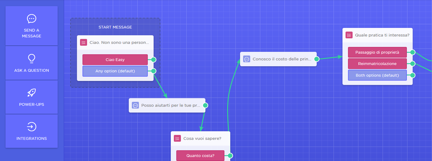This screenshot has height=161, width=432.
Task: Click the list icon on 'Ciao. Non sono una person...' block
Action: pyautogui.click(x=84, y=42)
